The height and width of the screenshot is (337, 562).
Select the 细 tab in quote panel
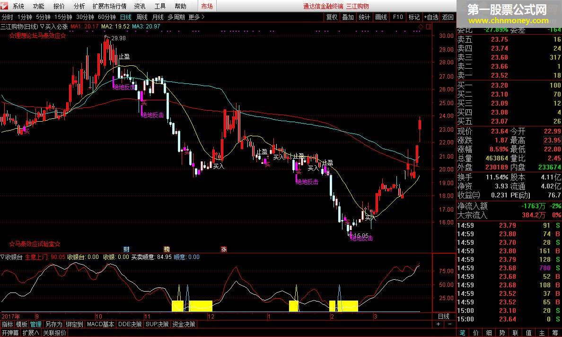[489, 333]
